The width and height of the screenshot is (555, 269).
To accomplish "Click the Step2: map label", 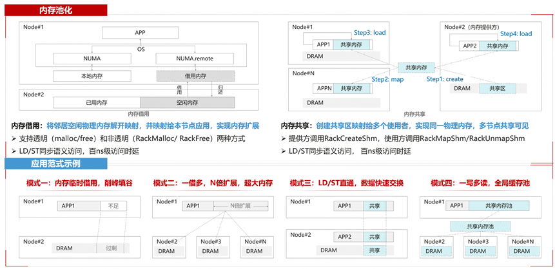I will click(x=387, y=80).
